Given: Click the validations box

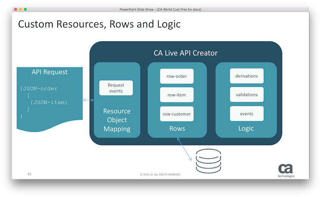Looking at the screenshot, I should [x=247, y=94].
